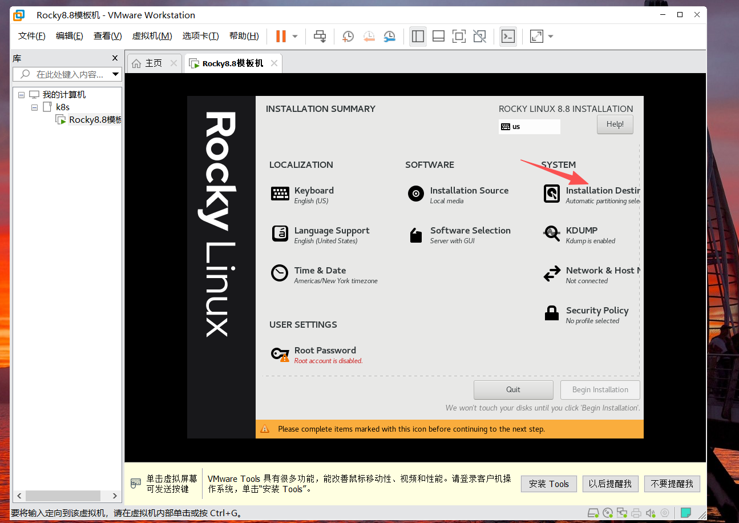The height and width of the screenshot is (523, 739).
Task: Open the 帮助(H) menu
Action: click(x=244, y=36)
